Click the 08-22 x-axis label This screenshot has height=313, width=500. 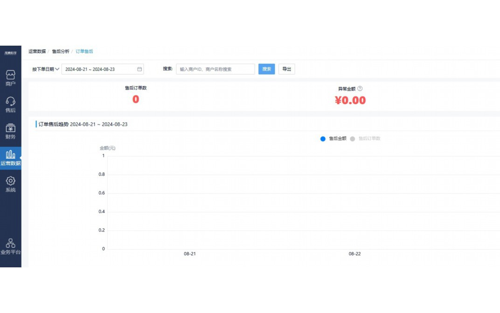pos(354,254)
